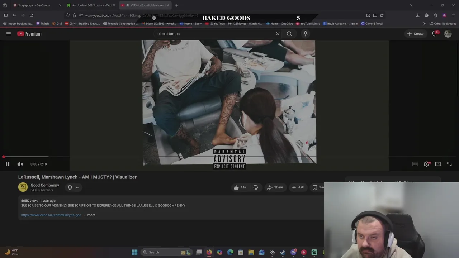The height and width of the screenshot is (258, 459).
Task: Open Import bookmarks shortcut
Action: (x=18, y=24)
